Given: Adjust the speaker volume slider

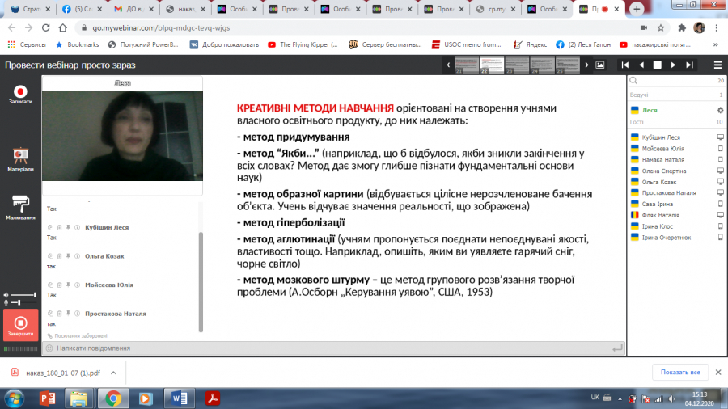Looking at the screenshot, I should tap(23, 294).
